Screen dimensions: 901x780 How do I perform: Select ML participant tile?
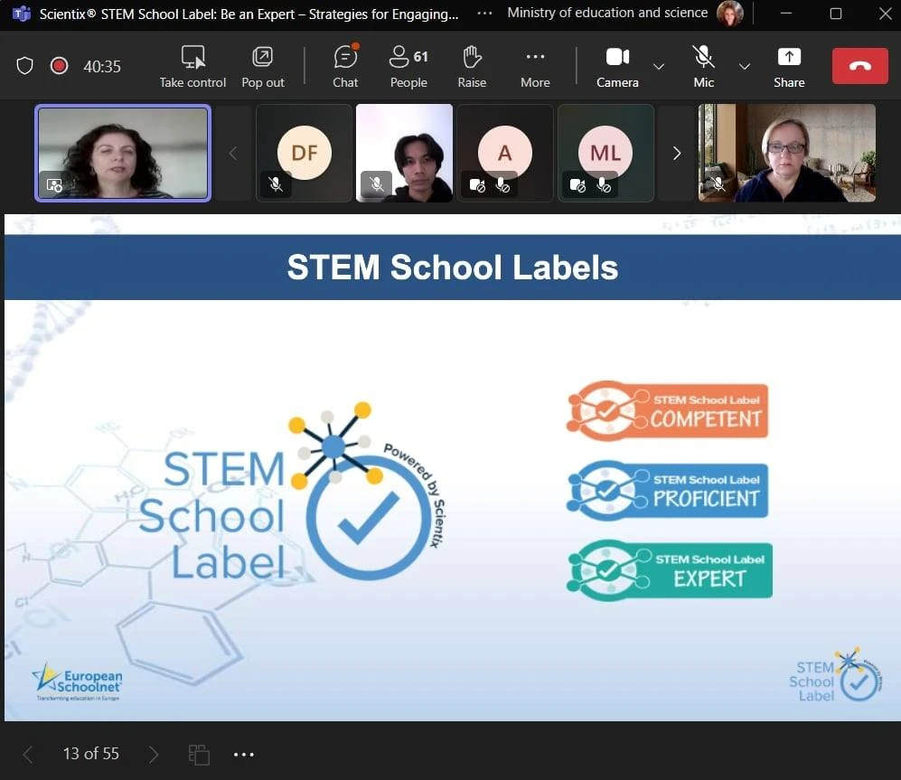[x=605, y=153]
